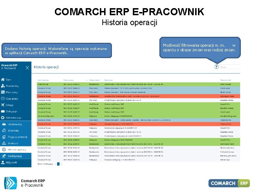The image size is (255, 191).
Task: Open Konfiguracja via the user-settings icon
Action: (4, 156)
